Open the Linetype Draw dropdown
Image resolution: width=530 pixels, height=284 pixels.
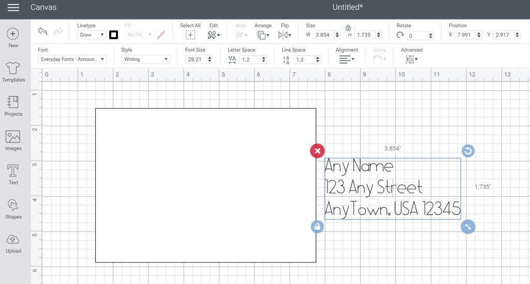(92, 35)
